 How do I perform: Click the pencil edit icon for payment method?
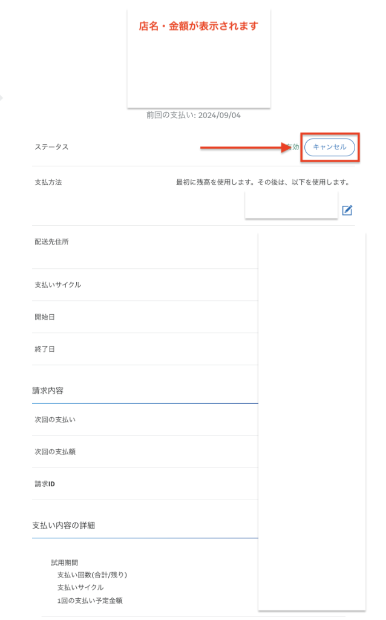(x=347, y=210)
